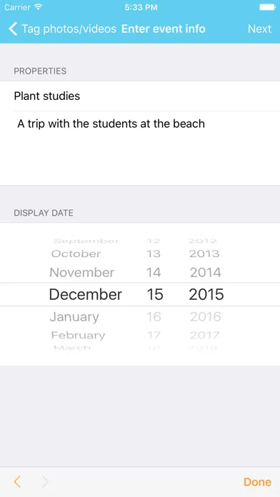
Task: Tap the battery icon in status bar
Action: (x=268, y=7)
